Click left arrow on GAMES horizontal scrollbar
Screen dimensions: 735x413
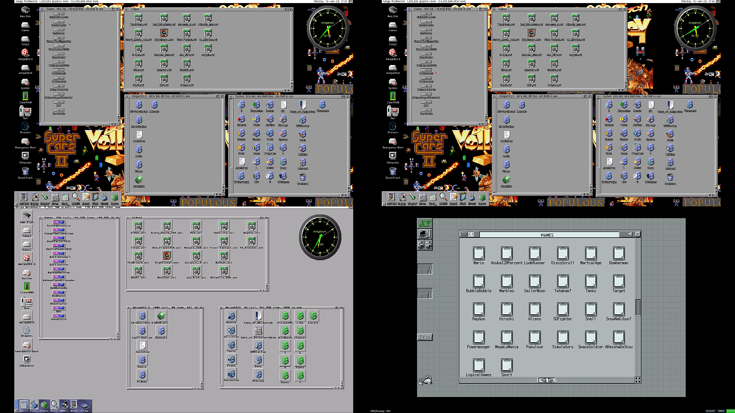coord(542,380)
